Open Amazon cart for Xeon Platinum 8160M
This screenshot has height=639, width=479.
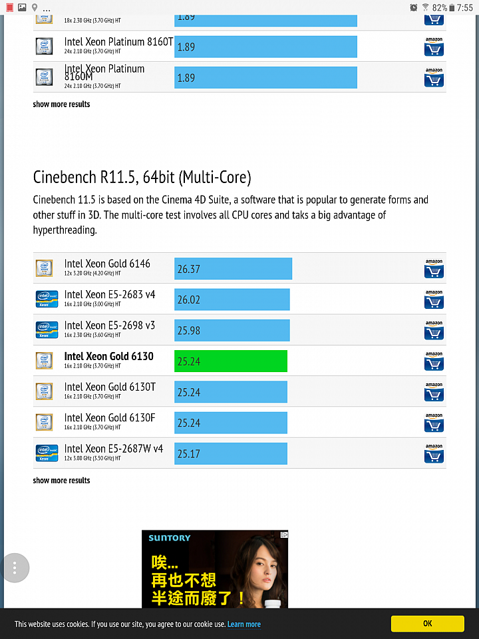(x=434, y=77)
